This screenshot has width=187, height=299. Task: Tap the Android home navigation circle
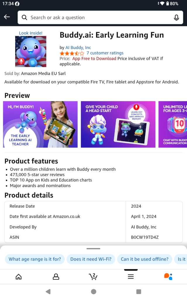pos(93,292)
